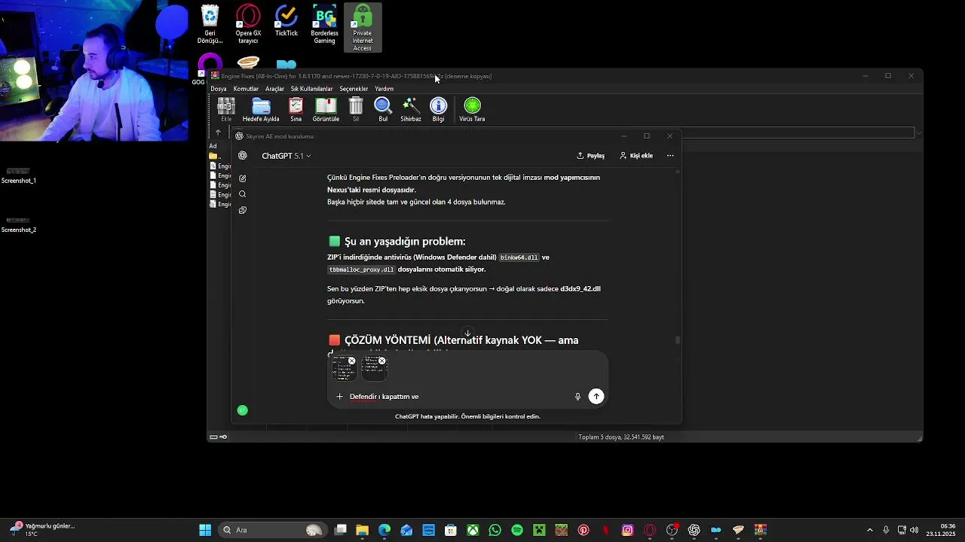Open Spotify from the taskbar
965x542 pixels.
click(517, 530)
